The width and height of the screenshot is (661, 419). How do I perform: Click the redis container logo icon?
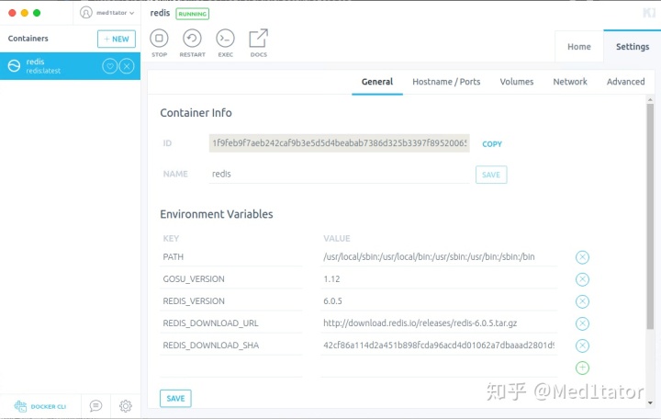tap(15, 66)
